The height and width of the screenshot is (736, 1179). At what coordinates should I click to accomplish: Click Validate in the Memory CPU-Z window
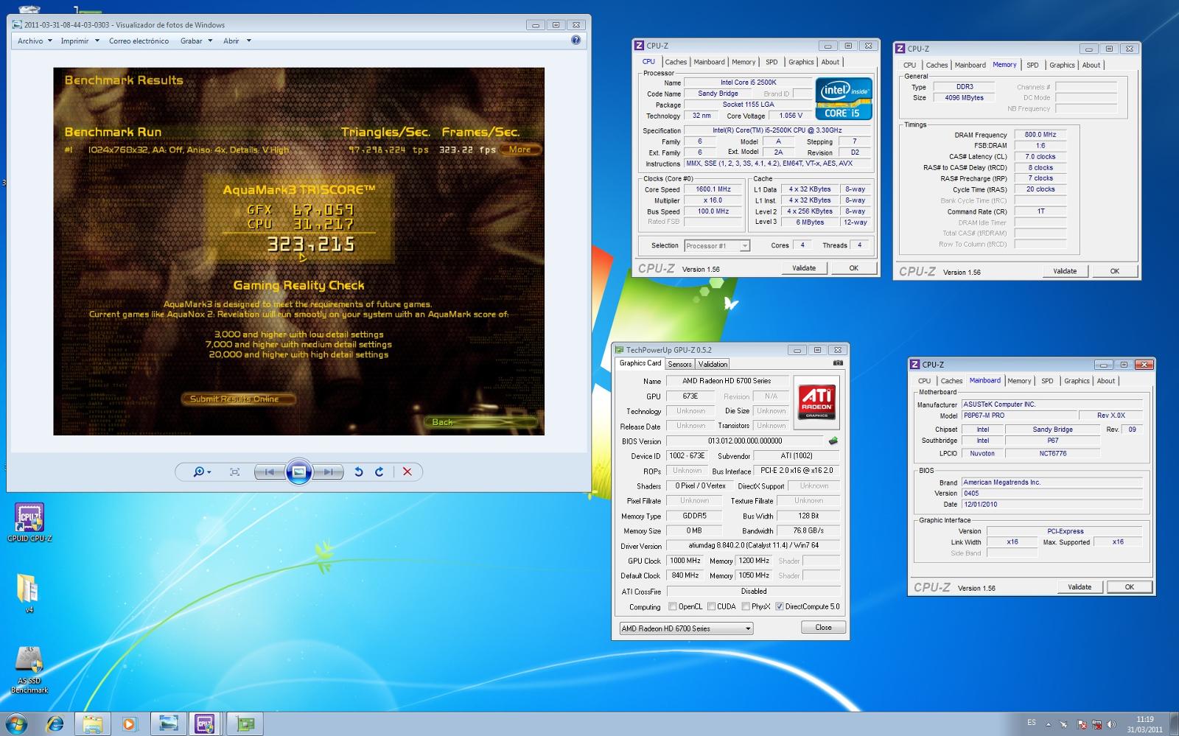pos(1065,271)
